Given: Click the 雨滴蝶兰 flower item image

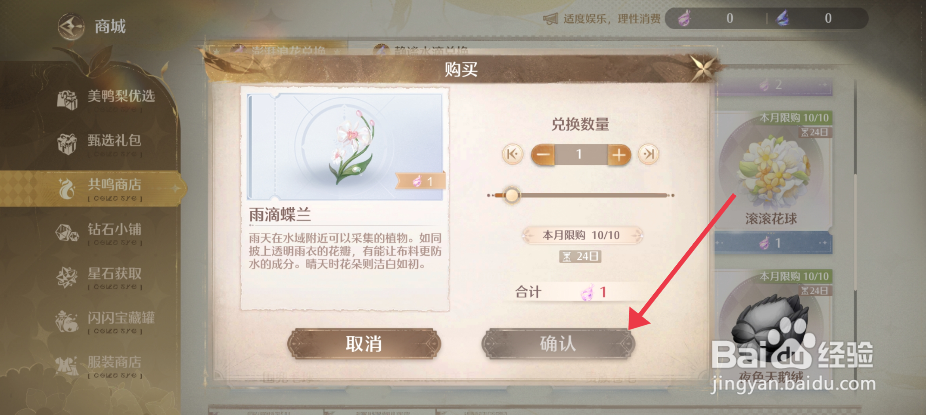Looking at the screenshot, I should pyautogui.click(x=345, y=146).
